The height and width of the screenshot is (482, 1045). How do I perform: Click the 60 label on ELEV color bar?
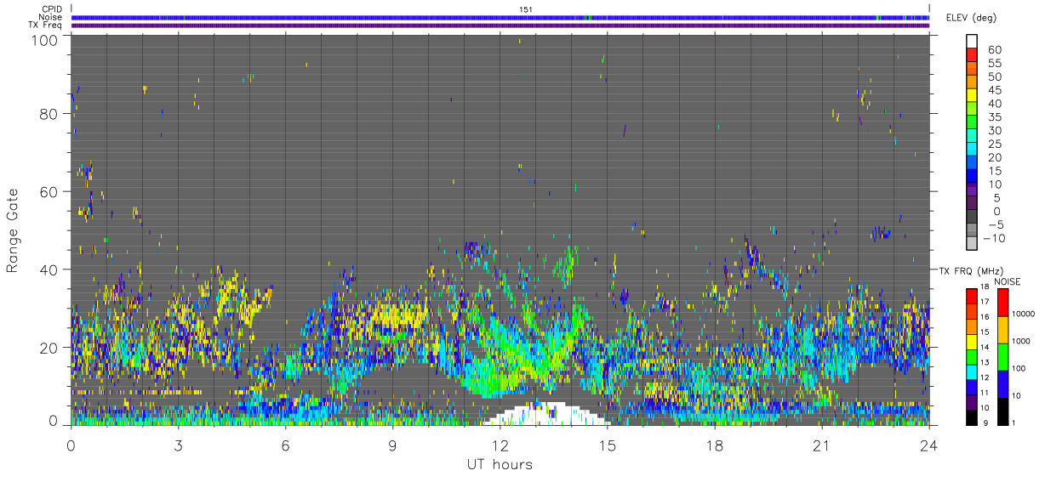tap(995, 49)
